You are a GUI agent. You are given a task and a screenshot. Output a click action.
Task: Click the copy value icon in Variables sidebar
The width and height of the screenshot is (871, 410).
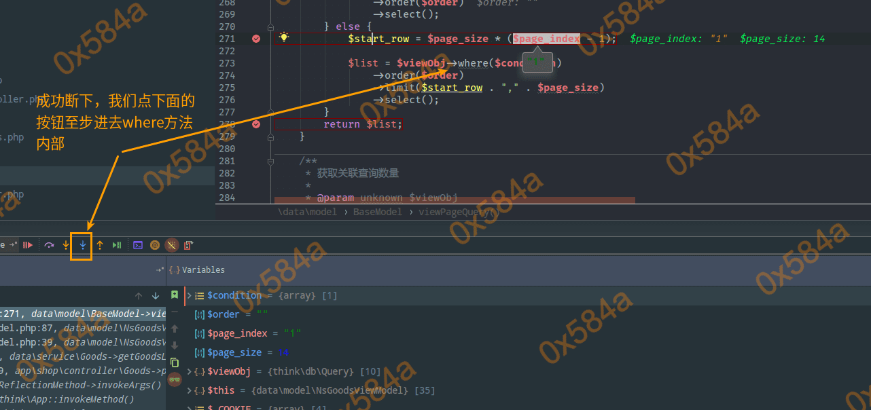pos(175,362)
